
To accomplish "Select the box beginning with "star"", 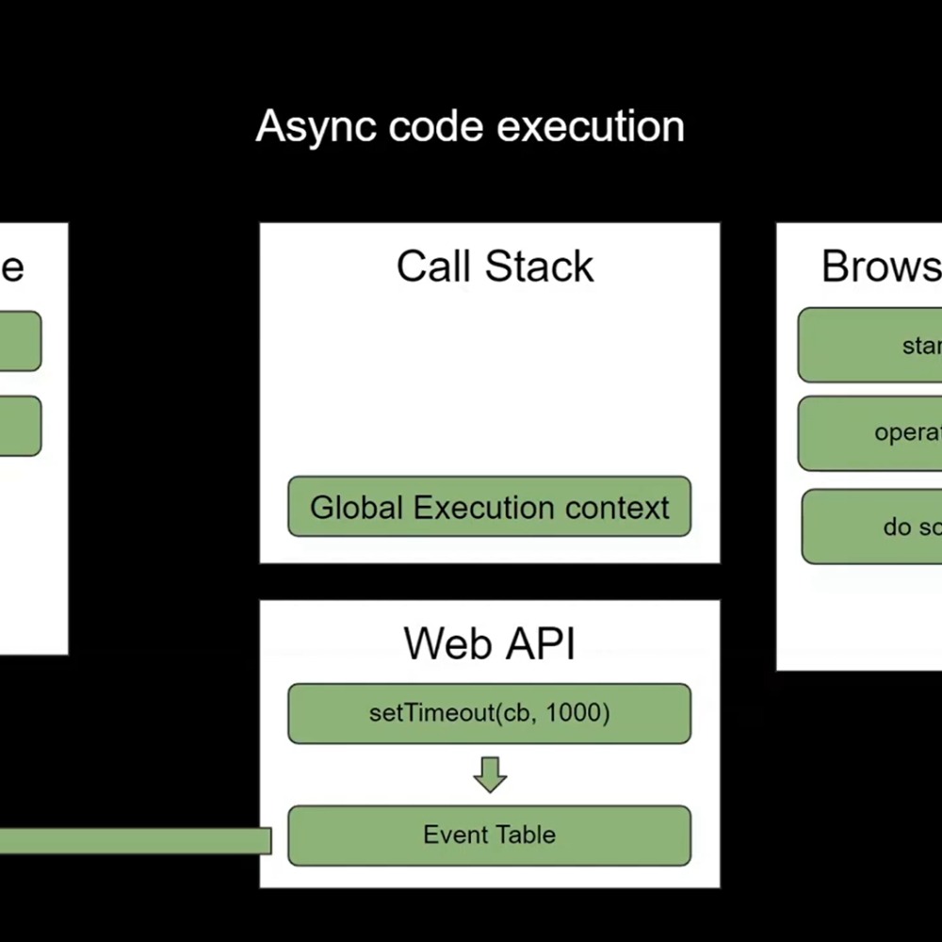I will coord(869,345).
